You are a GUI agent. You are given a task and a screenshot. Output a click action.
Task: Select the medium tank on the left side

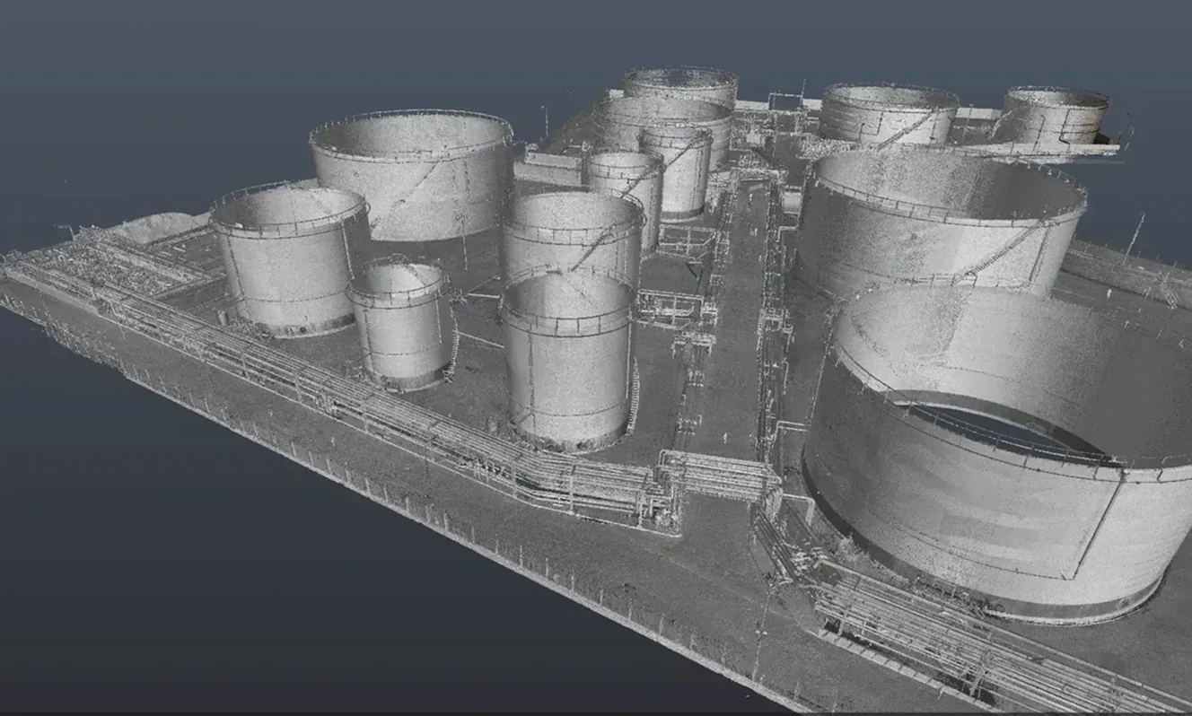tap(287, 260)
